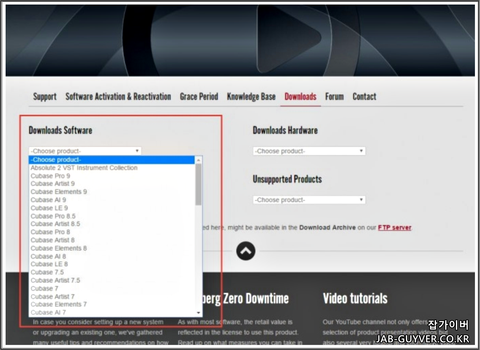Select Cubase 7.5 from list
The width and height of the screenshot is (480, 350).
click(112, 272)
